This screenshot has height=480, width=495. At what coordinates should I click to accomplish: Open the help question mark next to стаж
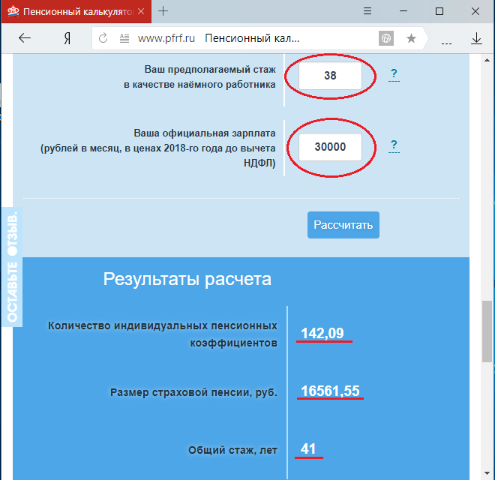[x=394, y=75]
